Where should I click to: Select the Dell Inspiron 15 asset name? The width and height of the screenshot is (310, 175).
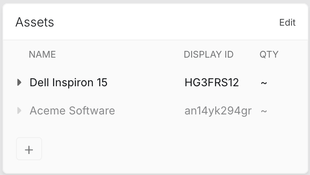pos(68,82)
